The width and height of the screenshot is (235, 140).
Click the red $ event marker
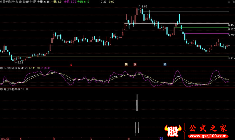tap(71, 64)
